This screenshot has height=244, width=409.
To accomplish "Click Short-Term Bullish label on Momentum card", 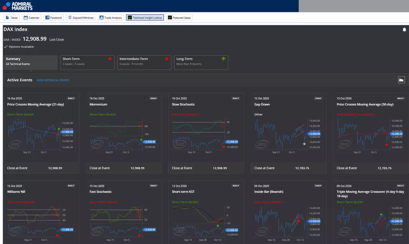I will tap(103, 115).
